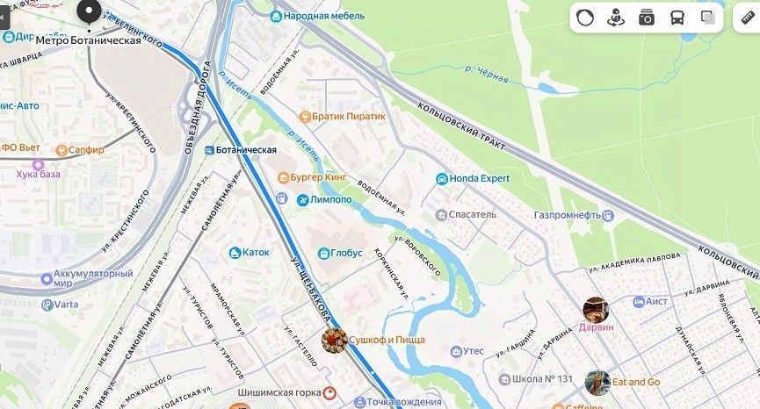Click the Братик Пиратик cafe label
760x409 pixels.
pyautogui.click(x=349, y=117)
